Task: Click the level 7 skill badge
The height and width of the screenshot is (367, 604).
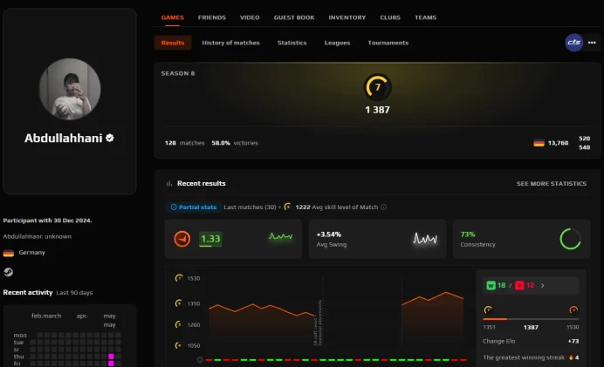Action: click(377, 87)
